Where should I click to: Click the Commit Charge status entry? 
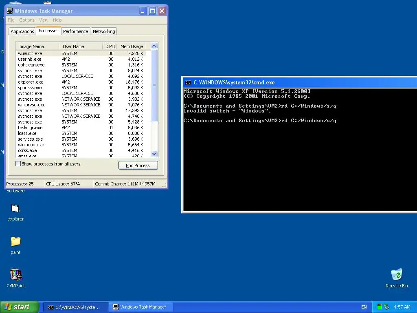click(x=125, y=184)
